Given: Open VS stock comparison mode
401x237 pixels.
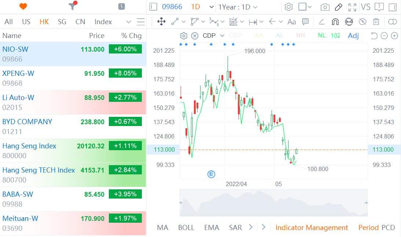Looking at the screenshot, I should pos(365,7).
